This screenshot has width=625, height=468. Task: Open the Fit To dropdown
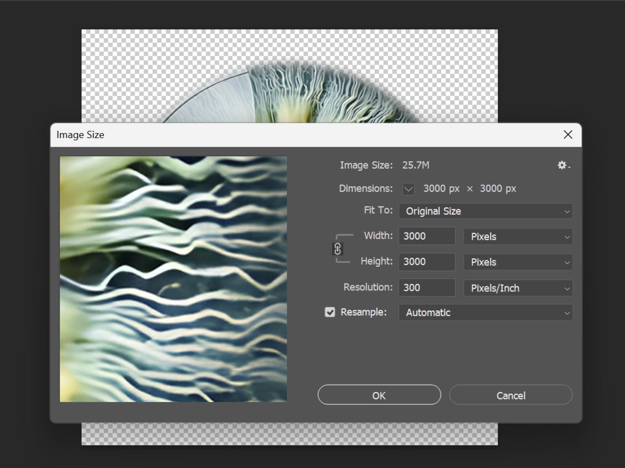point(486,211)
